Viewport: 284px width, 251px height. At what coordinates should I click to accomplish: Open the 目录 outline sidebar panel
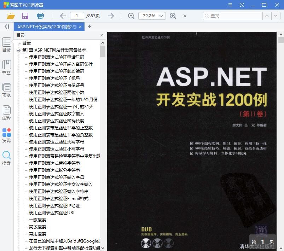click(6, 45)
